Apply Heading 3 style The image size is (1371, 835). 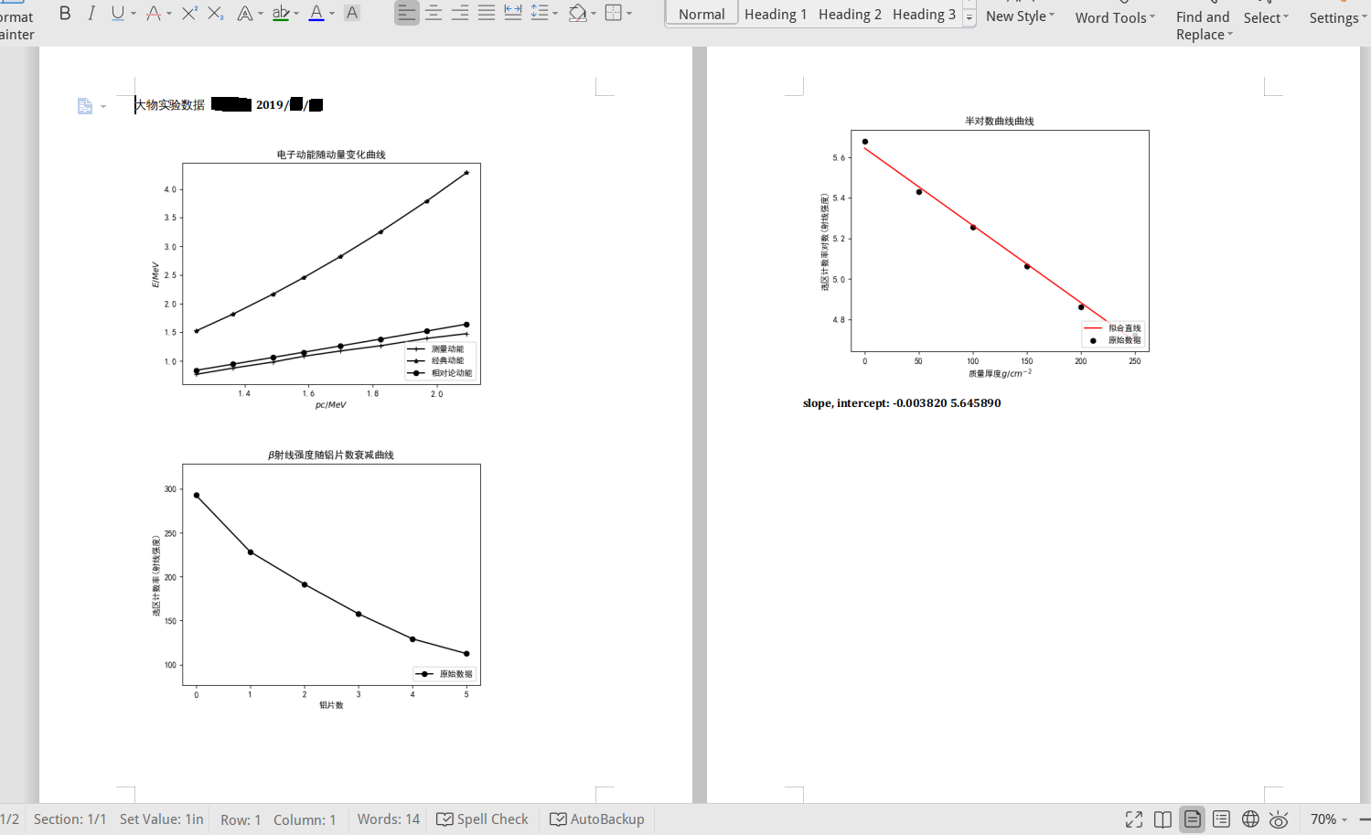click(x=924, y=14)
